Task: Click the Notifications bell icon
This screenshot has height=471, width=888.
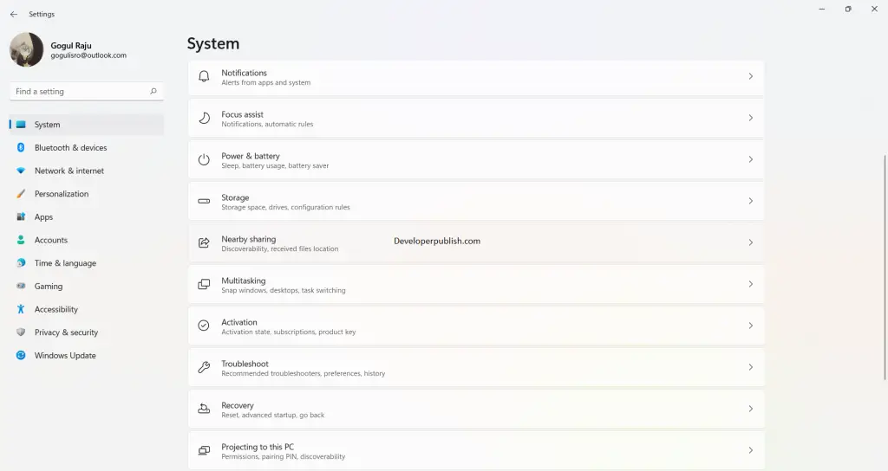Action: coord(204,76)
